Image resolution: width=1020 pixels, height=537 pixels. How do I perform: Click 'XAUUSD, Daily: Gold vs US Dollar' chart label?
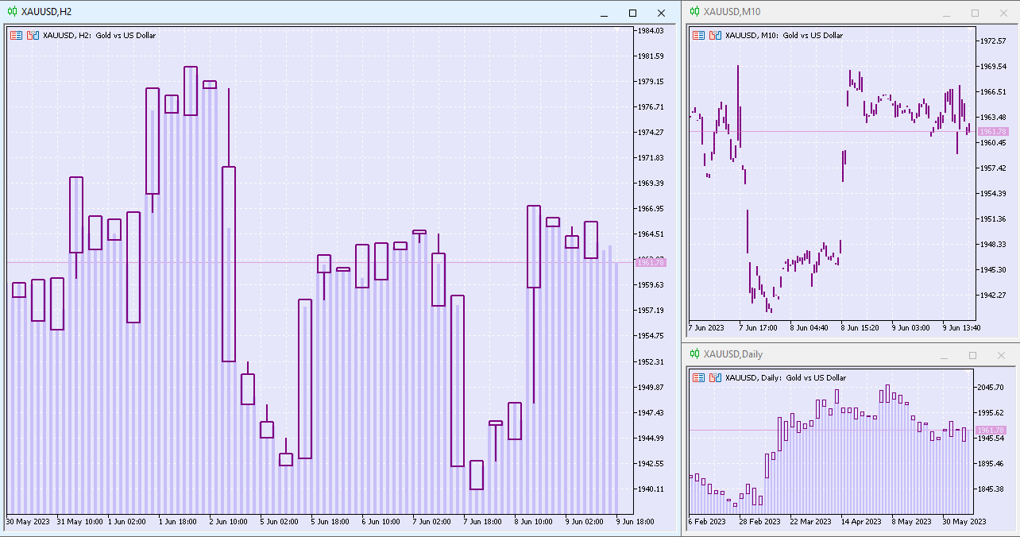[x=786, y=378]
